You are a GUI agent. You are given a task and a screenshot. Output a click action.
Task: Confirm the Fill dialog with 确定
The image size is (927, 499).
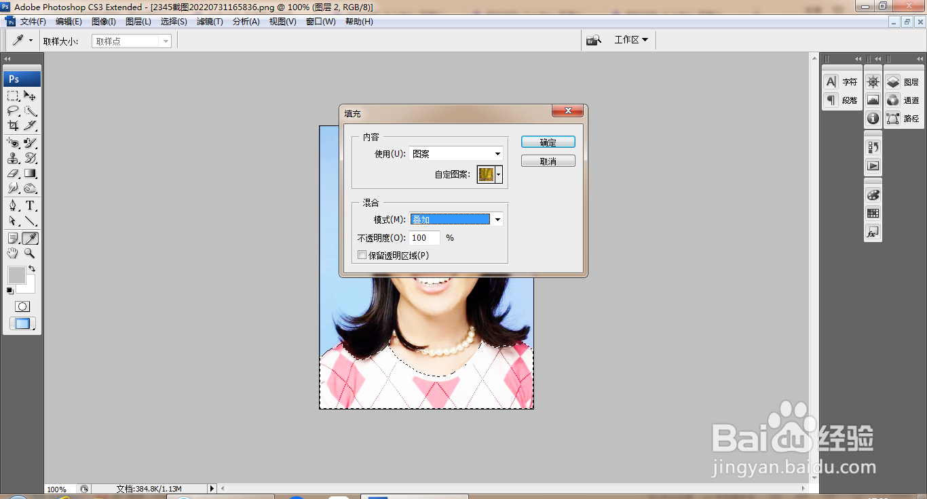click(548, 142)
